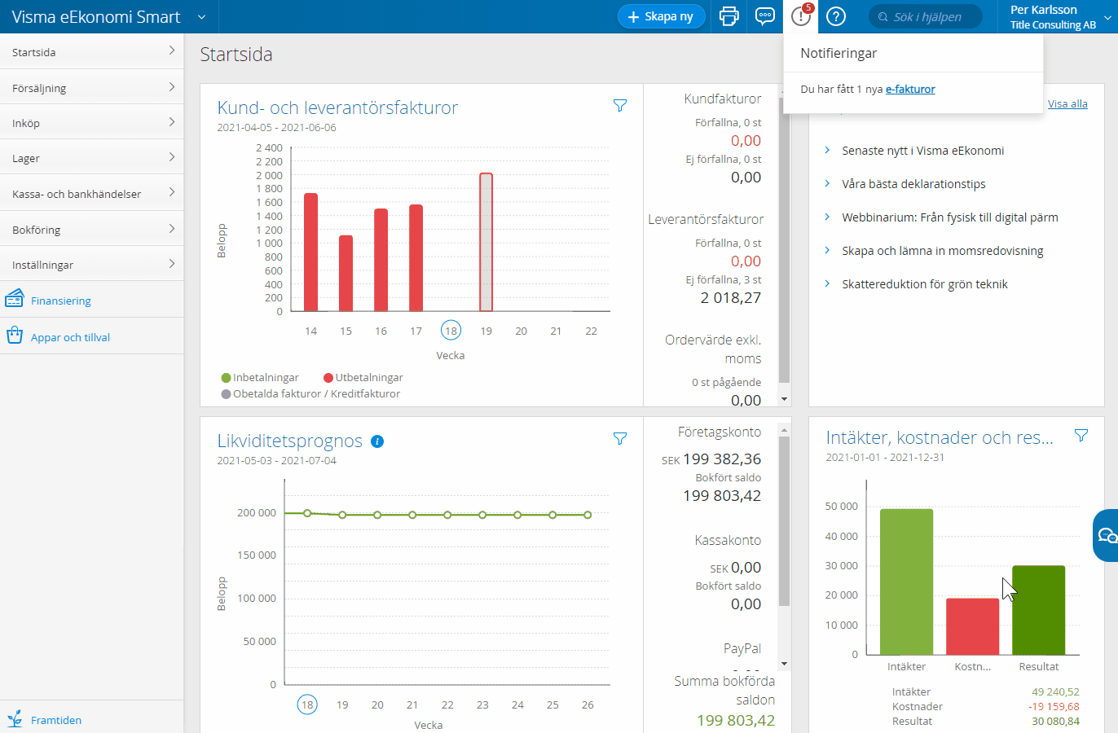Expand Senaste nytt i Visma eEkonomi

(x=922, y=151)
